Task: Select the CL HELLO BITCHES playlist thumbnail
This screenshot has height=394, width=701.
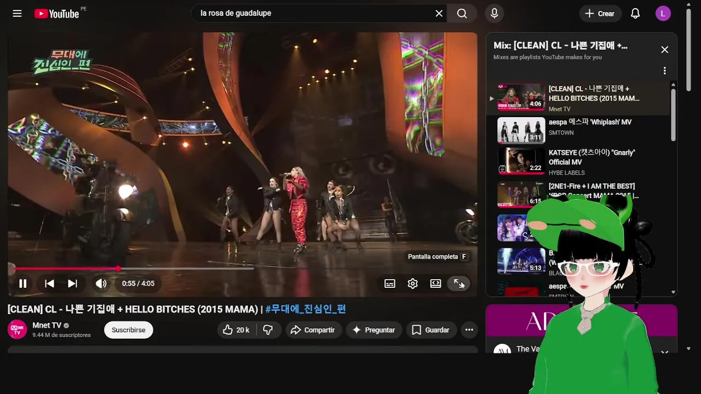Action: click(x=521, y=97)
